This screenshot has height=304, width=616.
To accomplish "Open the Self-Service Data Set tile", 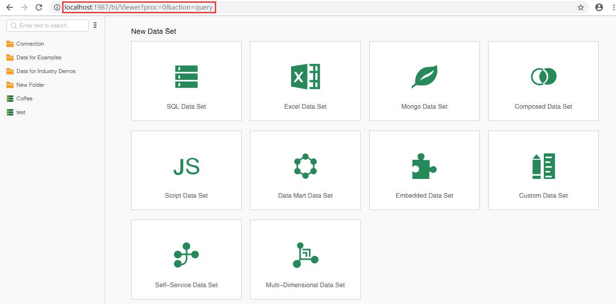I will [186, 259].
